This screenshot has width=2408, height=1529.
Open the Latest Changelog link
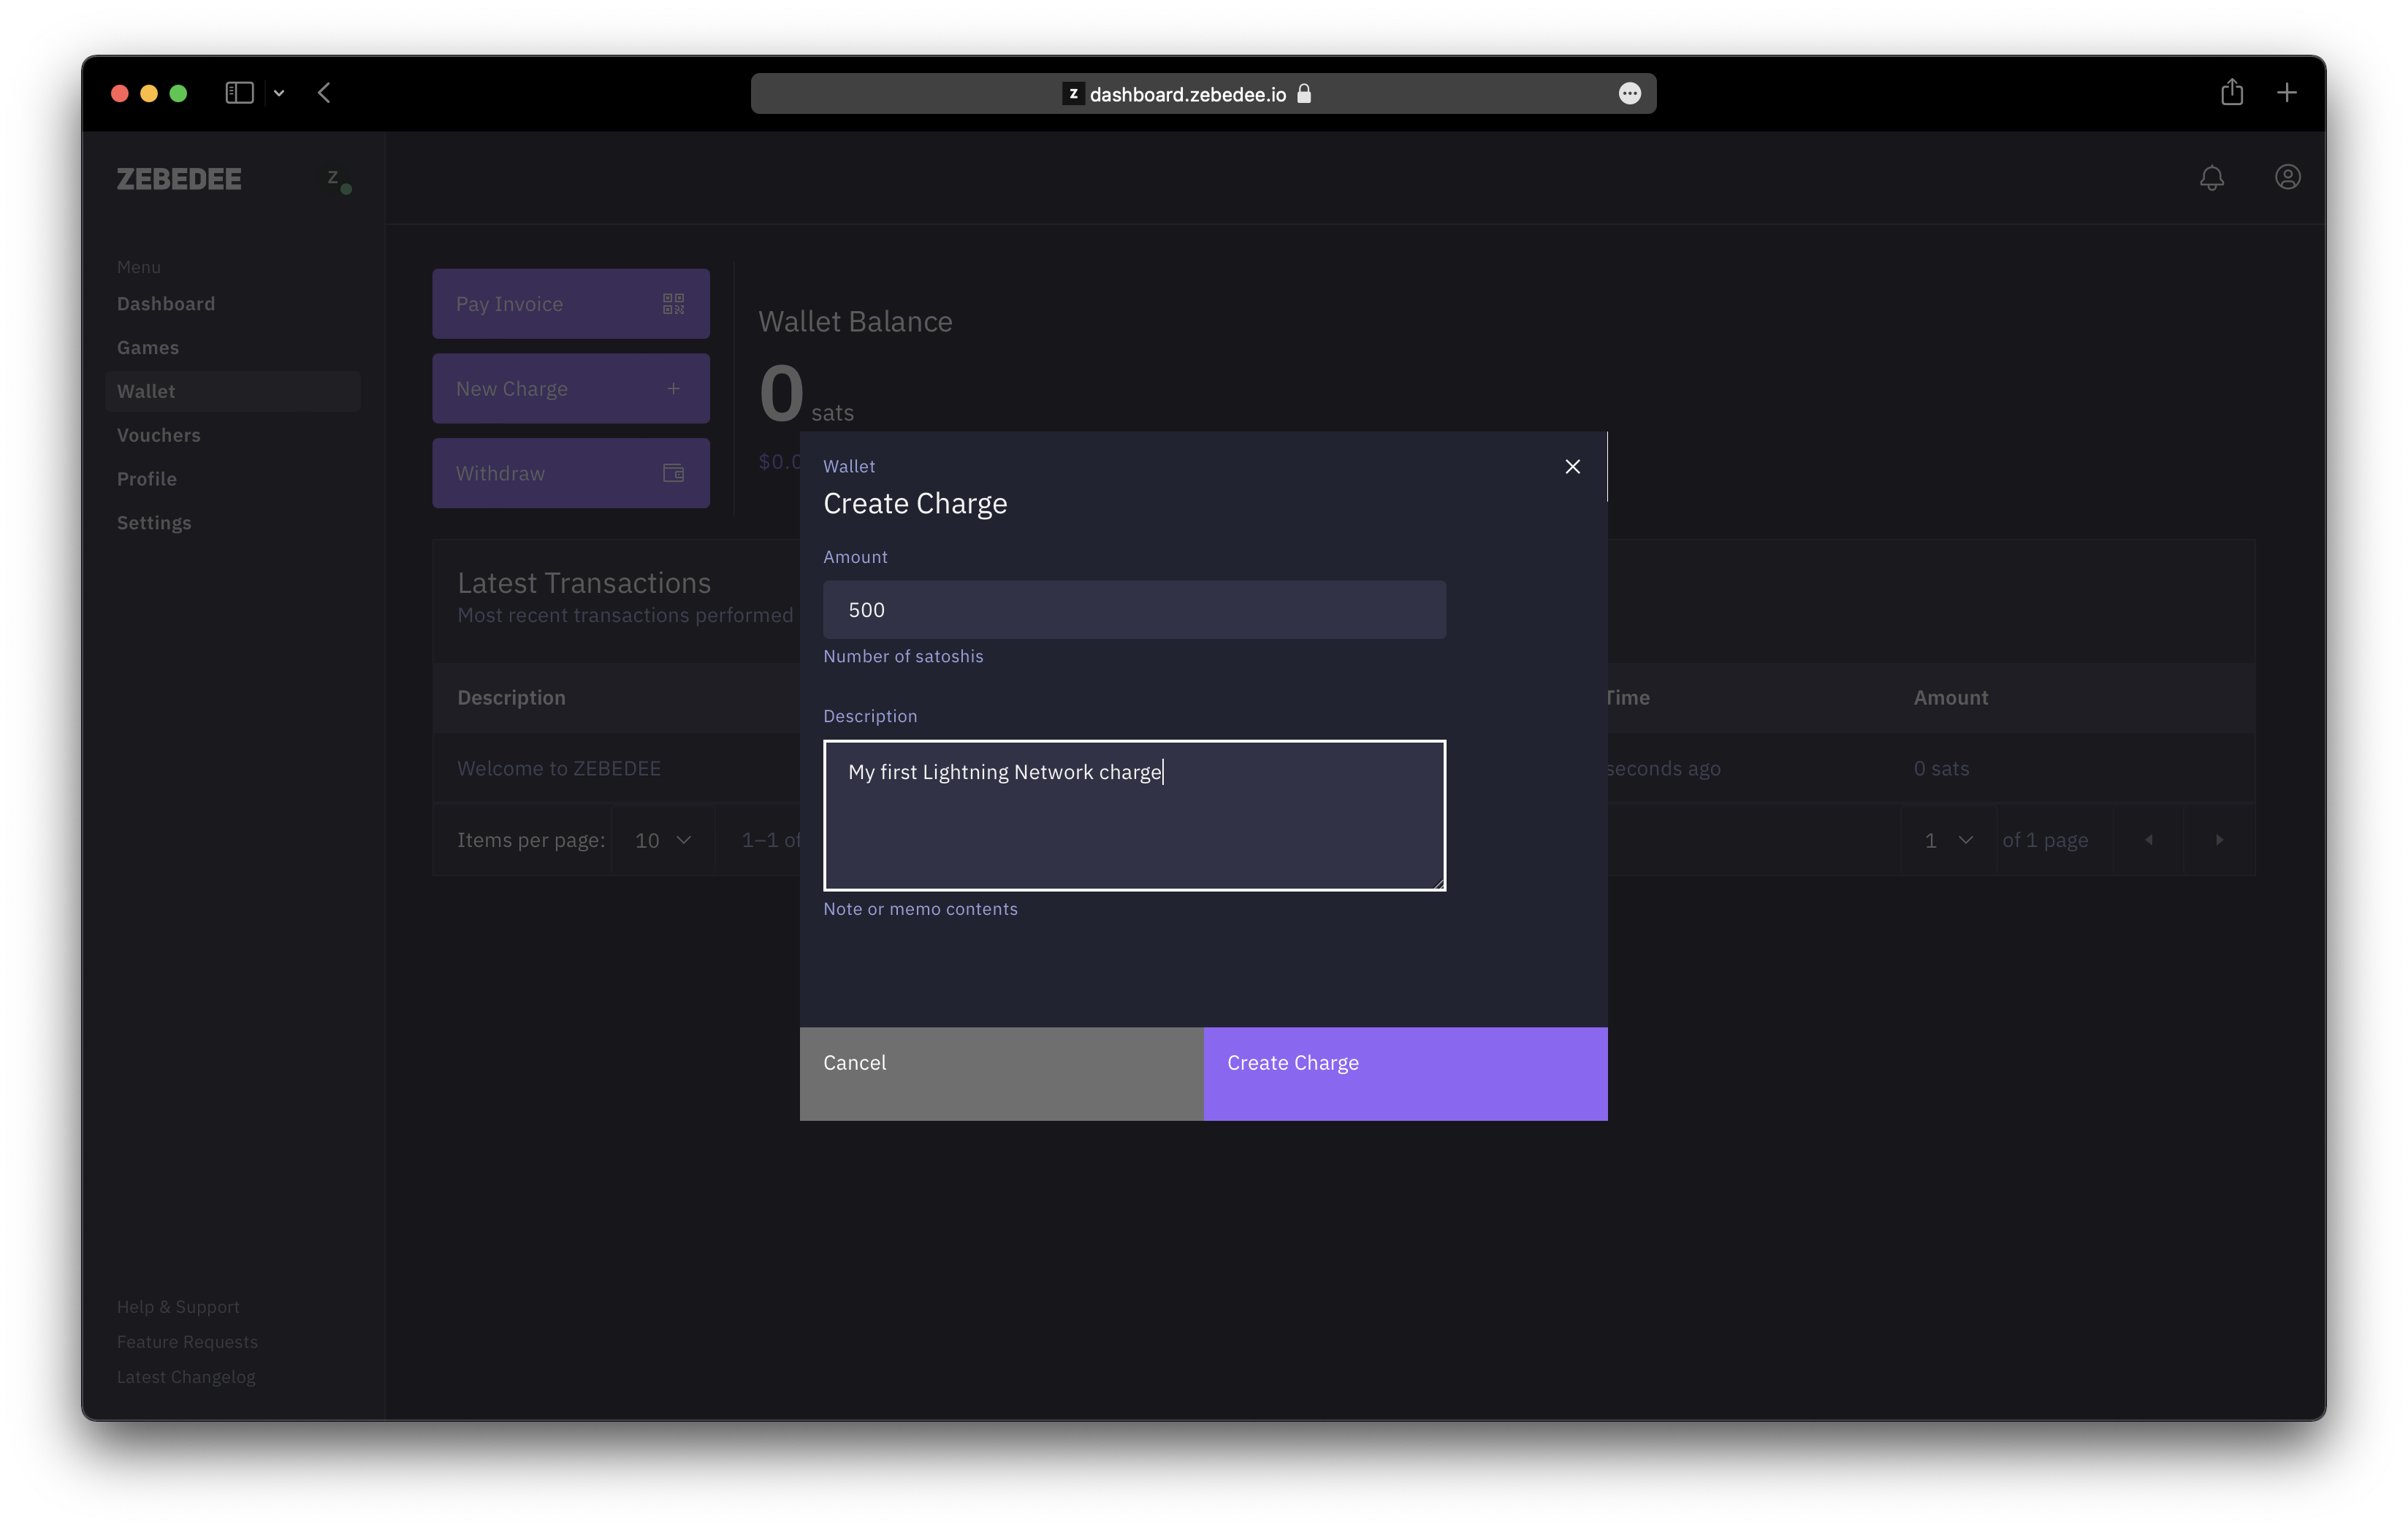point(186,1377)
